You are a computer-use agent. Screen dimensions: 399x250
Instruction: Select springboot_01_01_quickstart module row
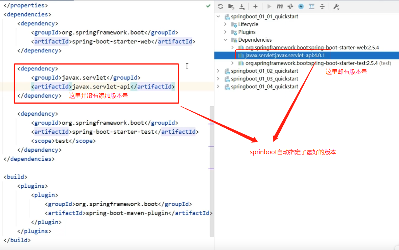(265, 17)
